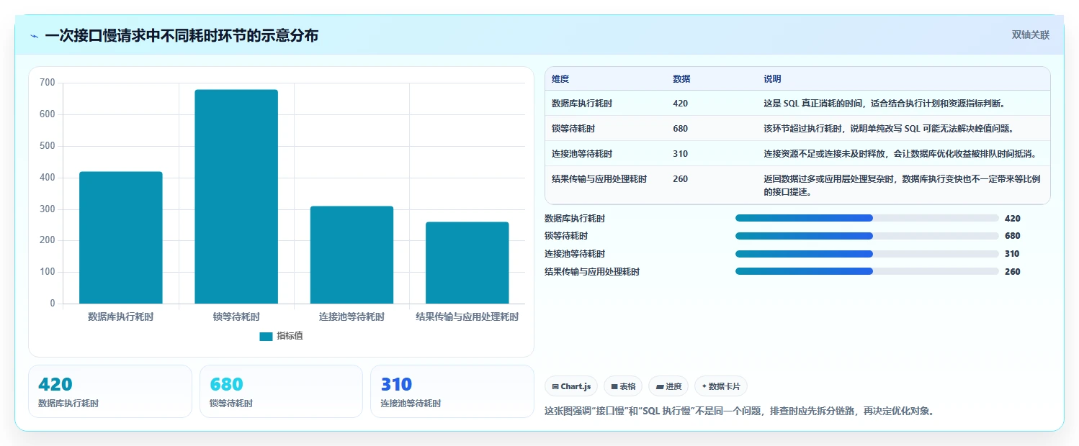The image size is (1079, 446).
Task: Click the chart title 一次接口慢请求中不同耗时环节的示意分布
Action: point(182,36)
